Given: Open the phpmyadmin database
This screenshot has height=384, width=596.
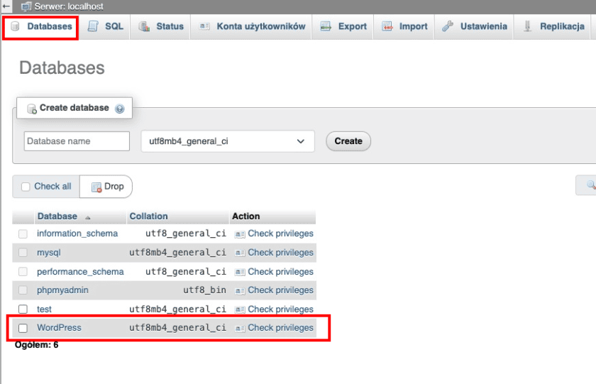Looking at the screenshot, I should 62,290.
